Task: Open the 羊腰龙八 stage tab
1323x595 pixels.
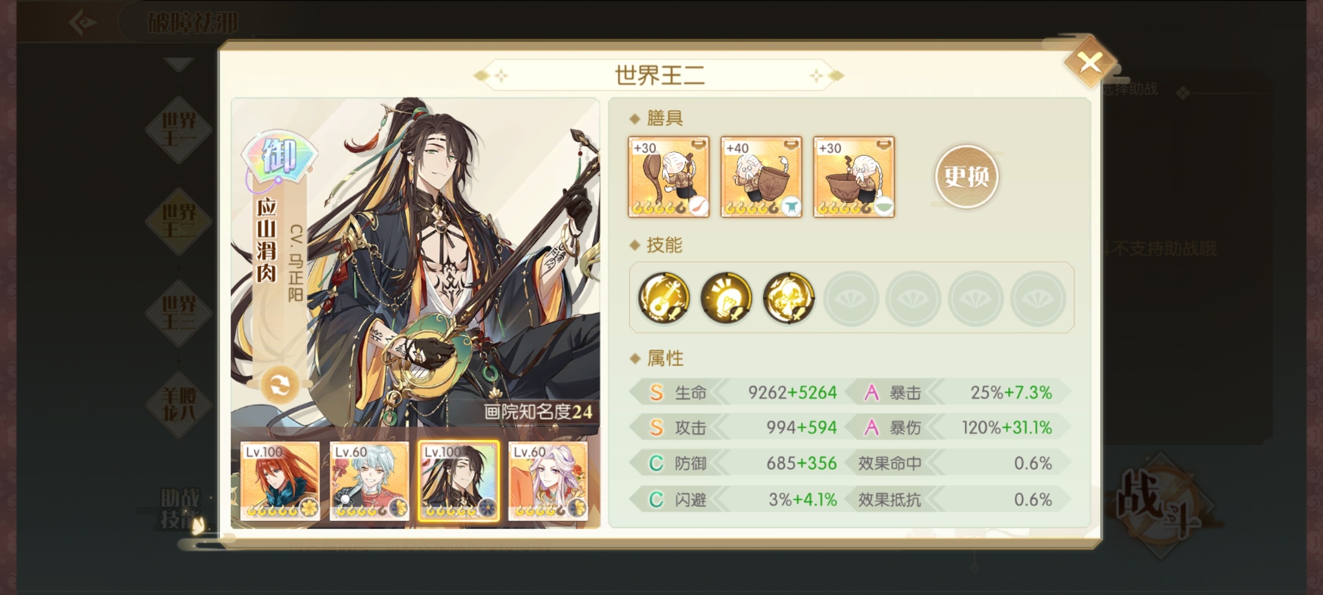Action: 179,404
